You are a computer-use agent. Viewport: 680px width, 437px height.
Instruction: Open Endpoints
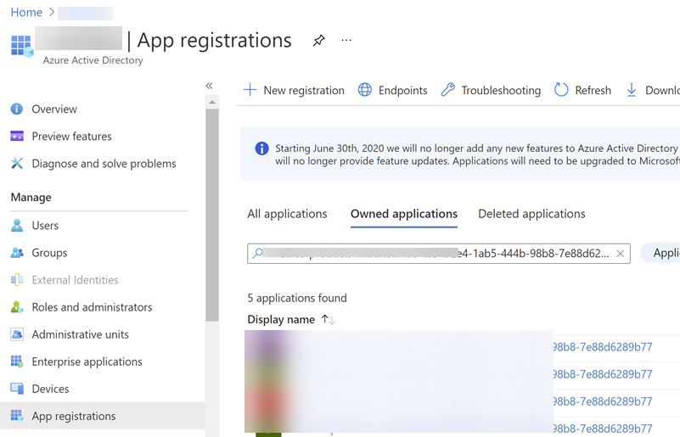click(392, 90)
